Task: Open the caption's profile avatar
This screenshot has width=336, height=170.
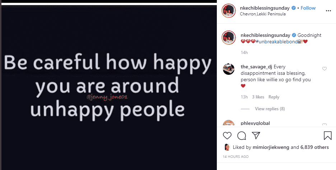Action: (228, 37)
